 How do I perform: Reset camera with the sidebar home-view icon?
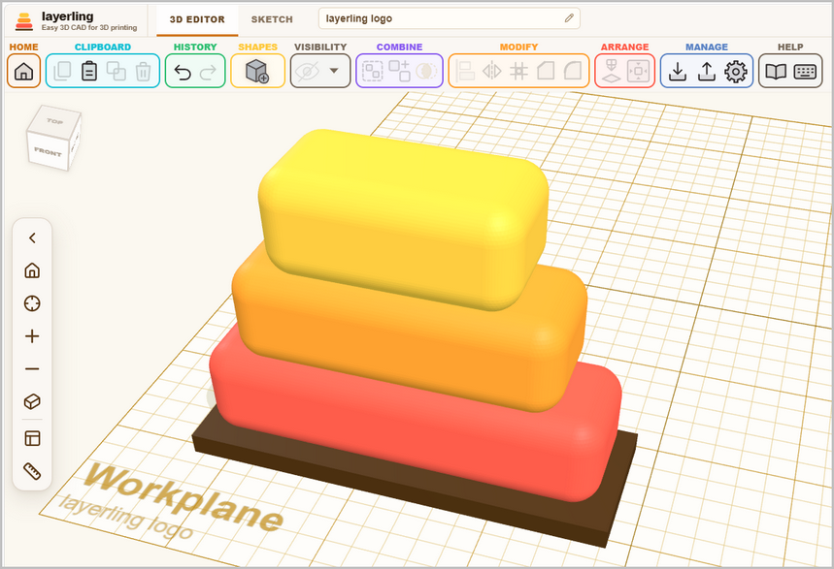[x=32, y=270]
